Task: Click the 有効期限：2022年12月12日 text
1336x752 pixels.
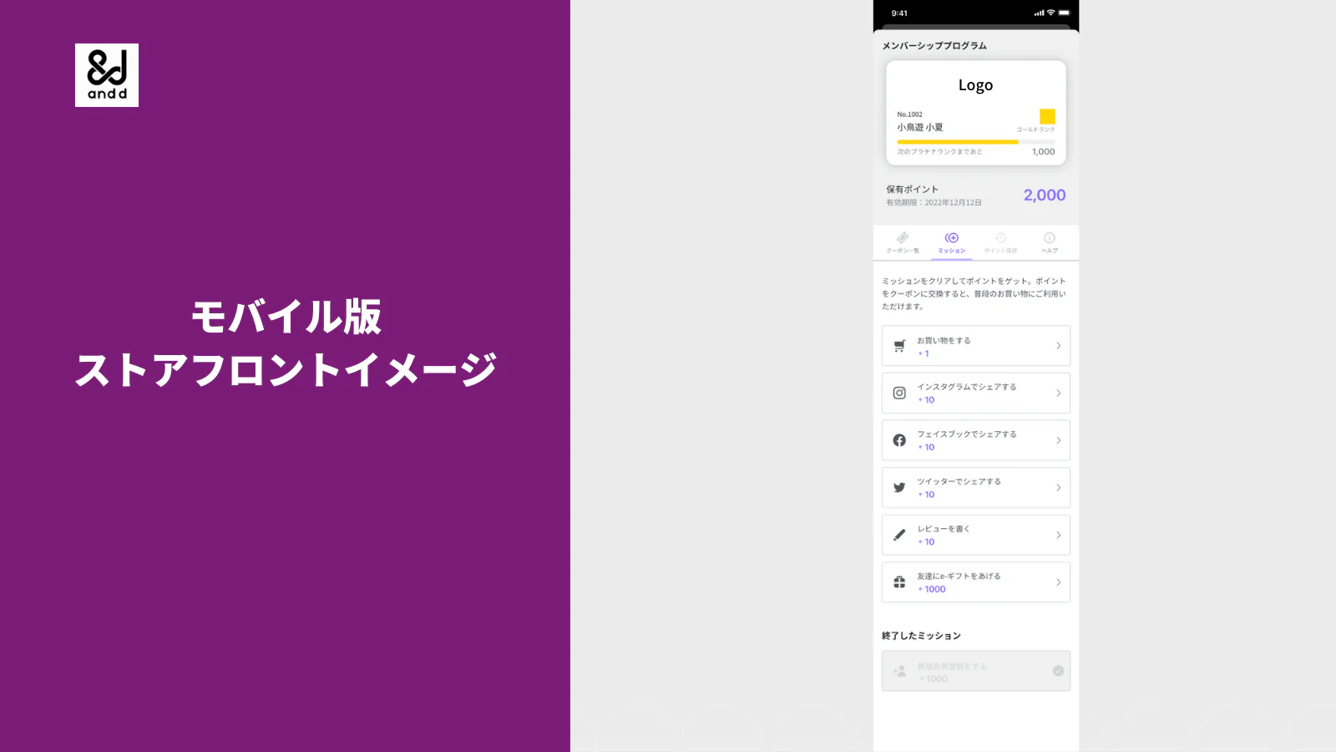Action: point(934,203)
